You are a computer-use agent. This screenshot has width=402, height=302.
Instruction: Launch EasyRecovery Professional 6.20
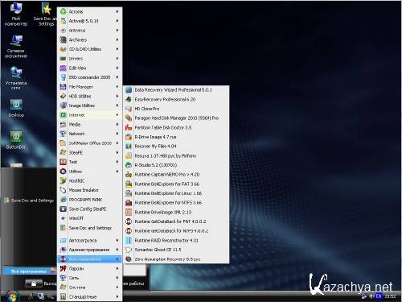tap(176, 99)
